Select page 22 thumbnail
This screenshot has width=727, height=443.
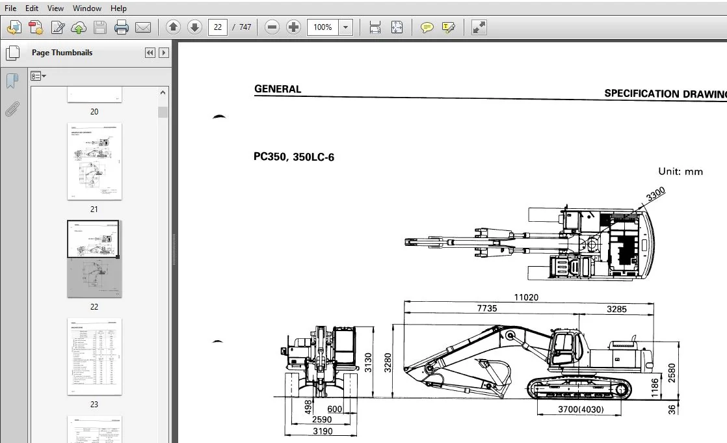point(94,259)
